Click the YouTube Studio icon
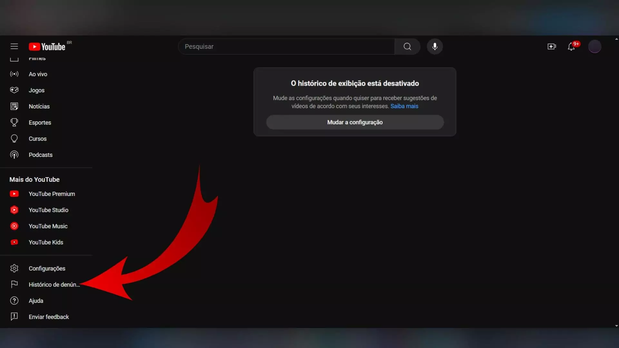 pyautogui.click(x=14, y=210)
